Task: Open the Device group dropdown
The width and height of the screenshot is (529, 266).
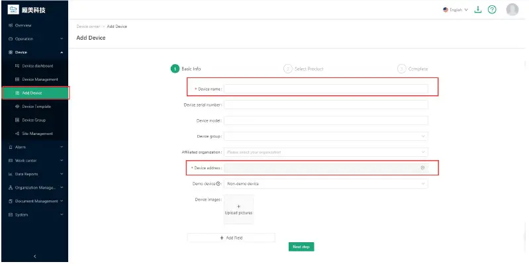Action: point(326,136)
